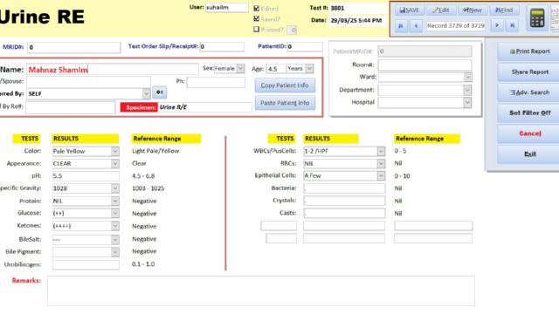The height and width of the screenshot is (314, 559).
Task: Click the New record button
Action: click(x=473, y=10)
